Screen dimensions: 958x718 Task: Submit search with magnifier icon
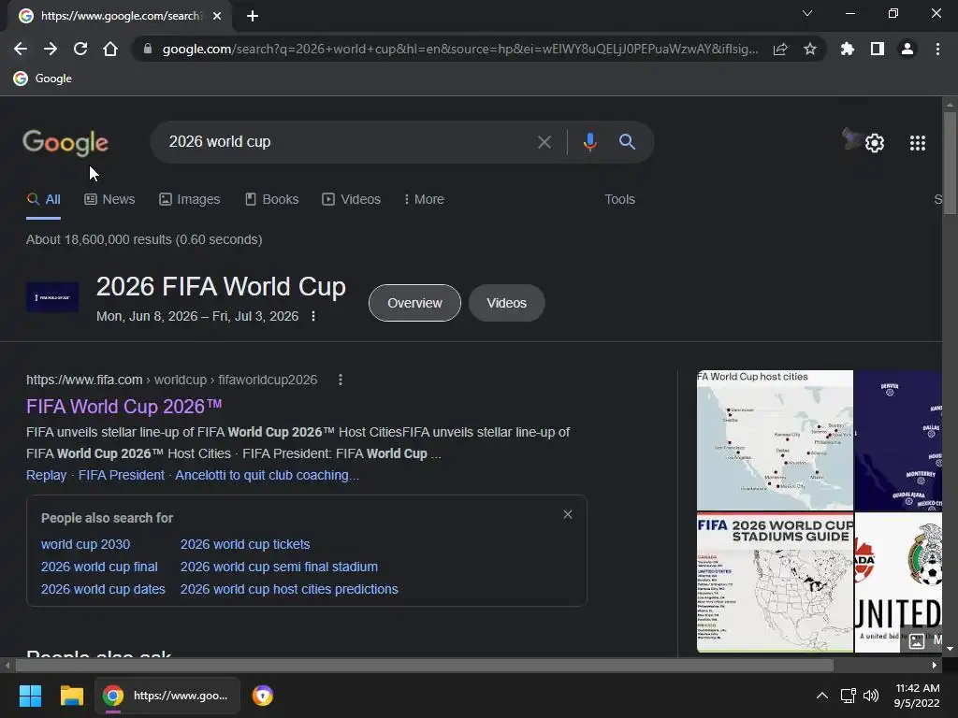pyautogui.click(x=627, y=142)
